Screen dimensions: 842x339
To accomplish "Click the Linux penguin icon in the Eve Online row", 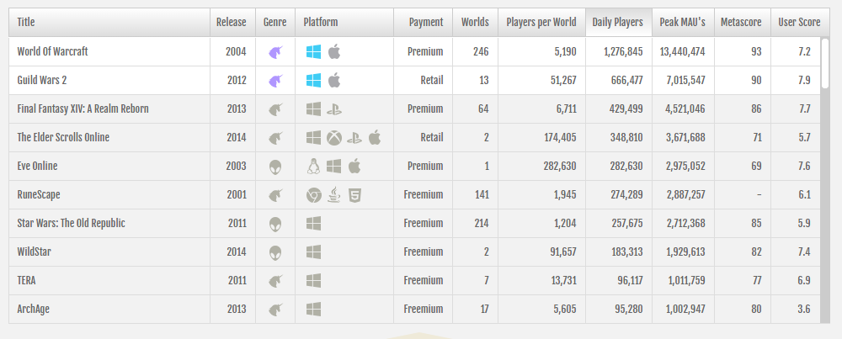I will (313, 167).
